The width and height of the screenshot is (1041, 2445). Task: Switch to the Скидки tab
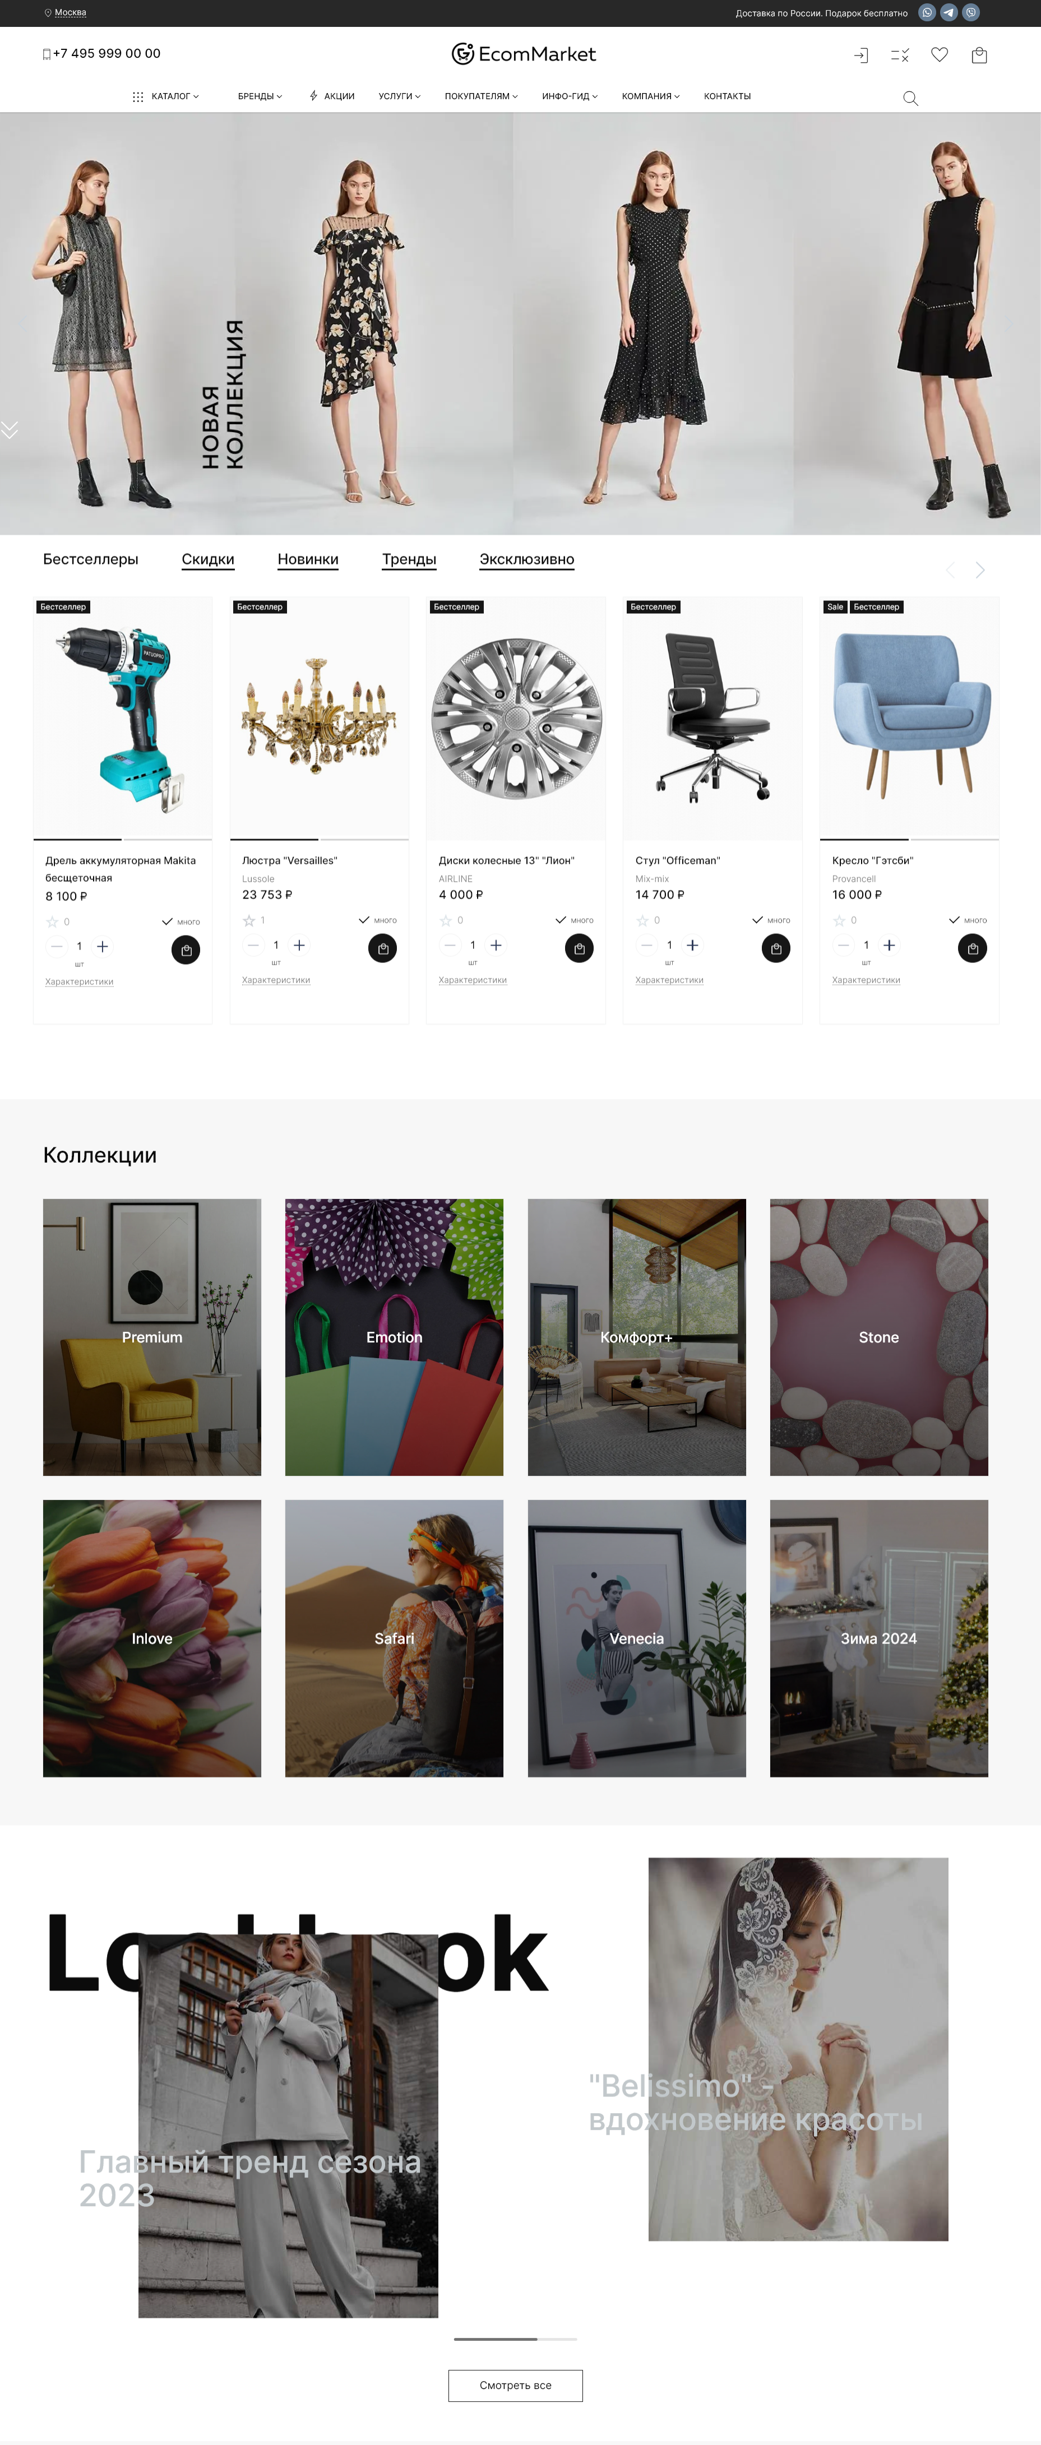point(208,559)
